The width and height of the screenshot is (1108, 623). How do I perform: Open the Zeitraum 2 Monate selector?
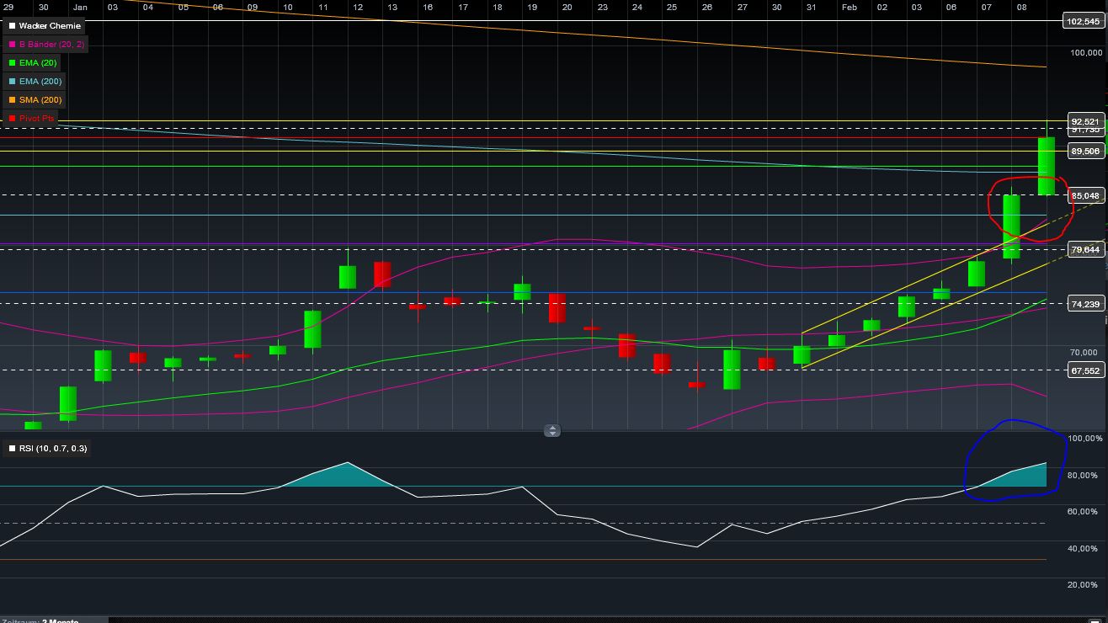pos(40,620)
